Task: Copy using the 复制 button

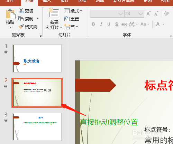Action: coord(26,19)
